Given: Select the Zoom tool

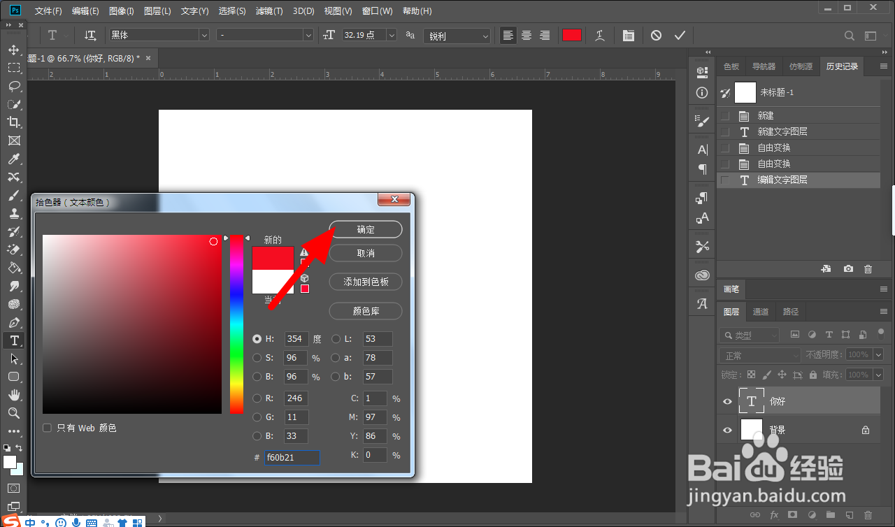Looking at the screenshot, I should pyautogui.click(x=13, y=413).
